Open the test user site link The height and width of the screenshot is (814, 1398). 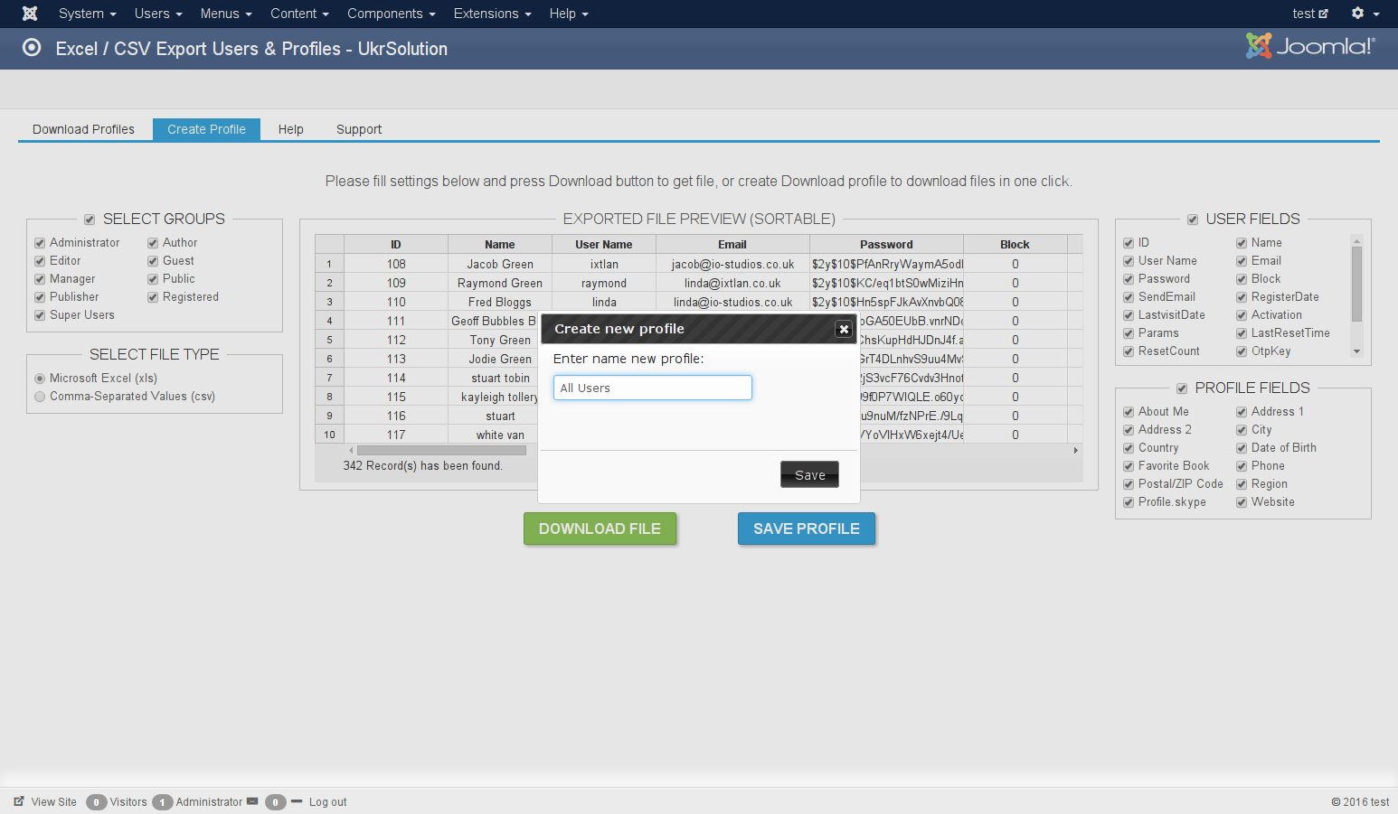(x=1310, y=14)
